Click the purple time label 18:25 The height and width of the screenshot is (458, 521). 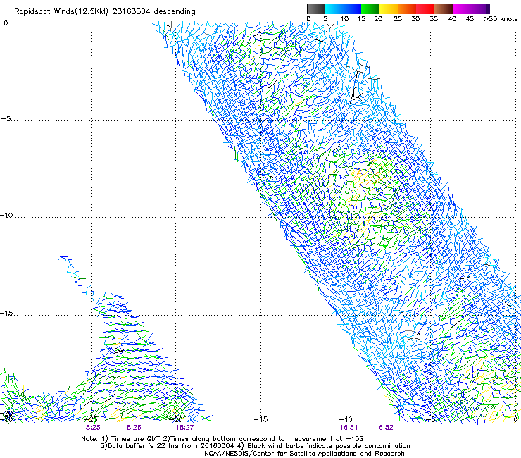[91, 428]
